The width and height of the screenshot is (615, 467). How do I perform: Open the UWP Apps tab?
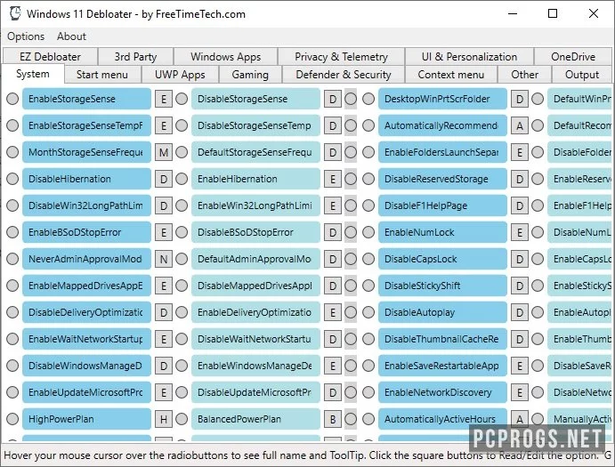coord(180,75)
